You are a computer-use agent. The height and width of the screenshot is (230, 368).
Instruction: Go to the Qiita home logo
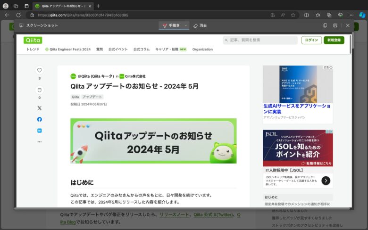33,40
